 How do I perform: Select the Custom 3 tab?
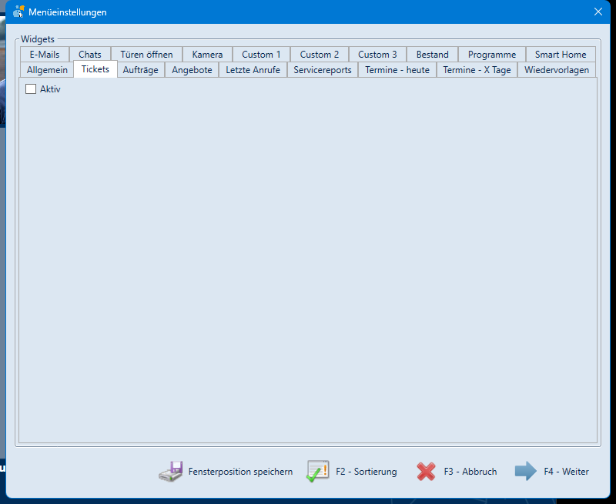tap(377, 54)
